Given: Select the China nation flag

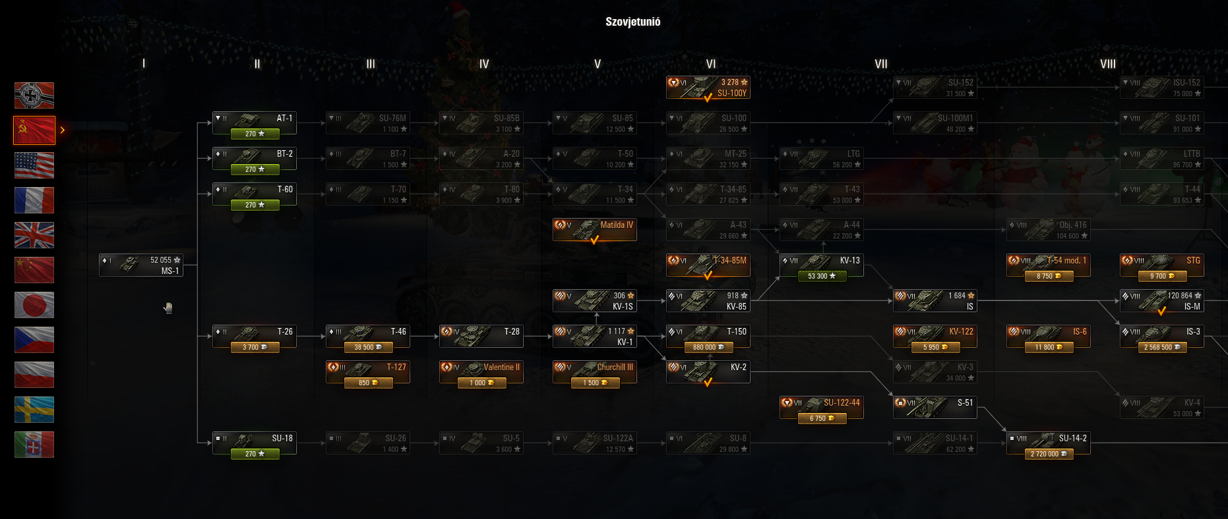Looking at the screenshot, I should point(34,270).
